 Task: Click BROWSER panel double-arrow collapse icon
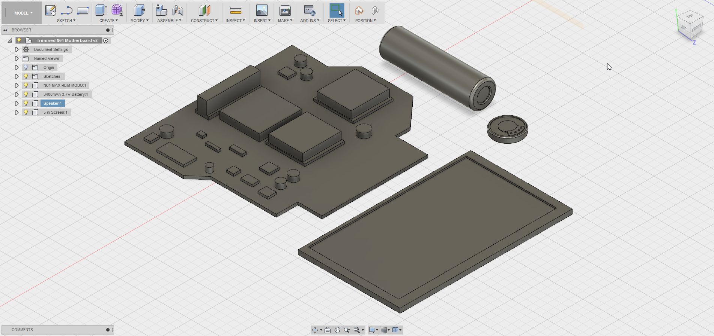(5, 30)
